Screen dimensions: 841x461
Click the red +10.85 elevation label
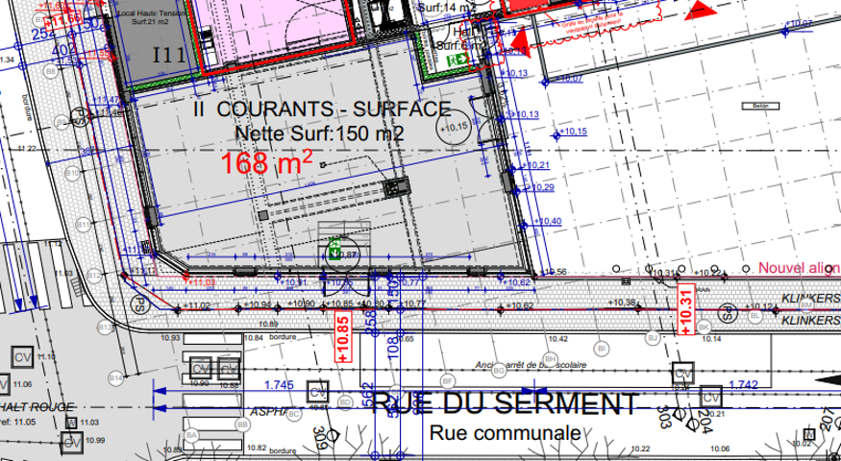pos(342,334)
